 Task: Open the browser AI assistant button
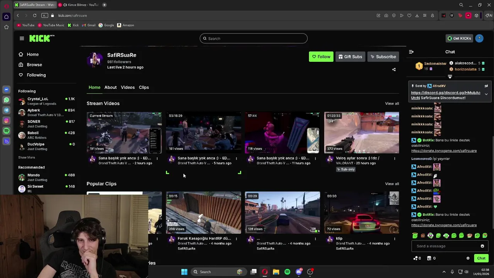(x=489, y=15)
